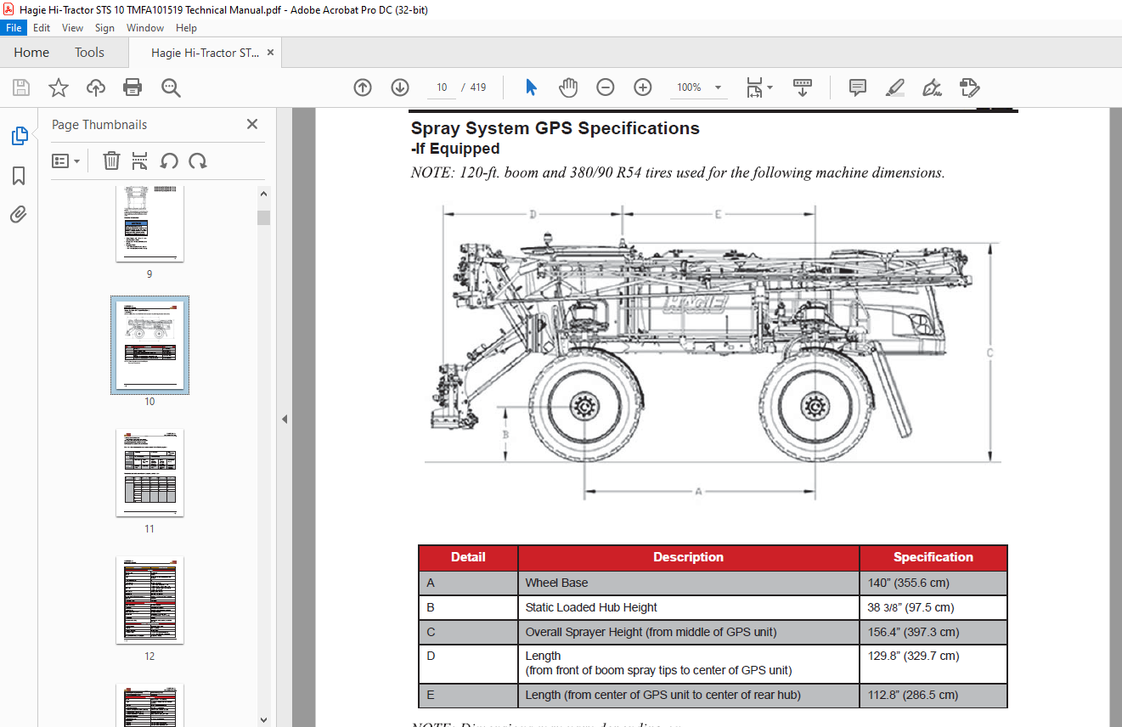
Task: Zoom in with the plus button
Action: [643, 87]
